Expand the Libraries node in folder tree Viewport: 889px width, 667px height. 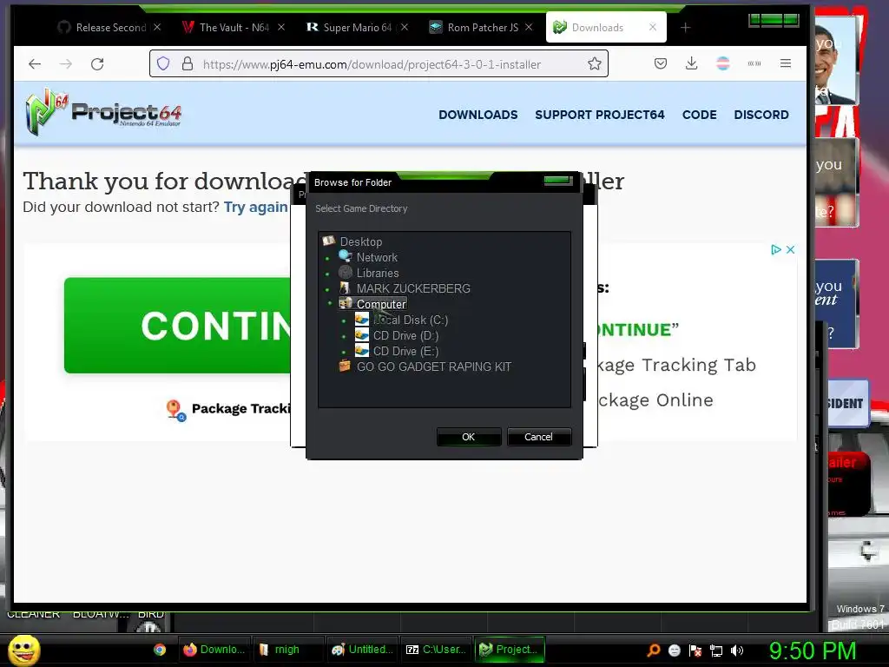point(327,274)
